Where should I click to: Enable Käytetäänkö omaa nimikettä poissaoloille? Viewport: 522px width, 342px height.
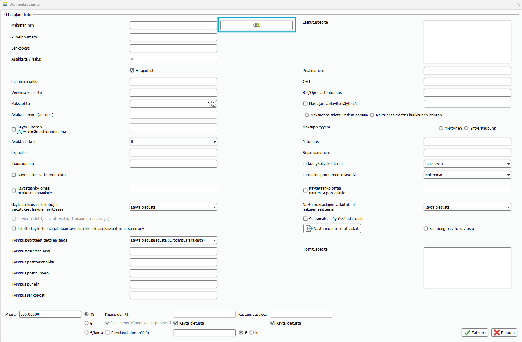(x=305, y=191)
